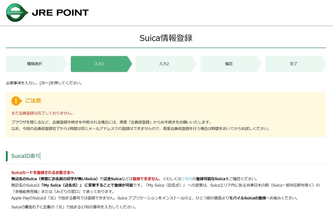
Task: Select the 入力1 step tab
Action: (101, 64)
